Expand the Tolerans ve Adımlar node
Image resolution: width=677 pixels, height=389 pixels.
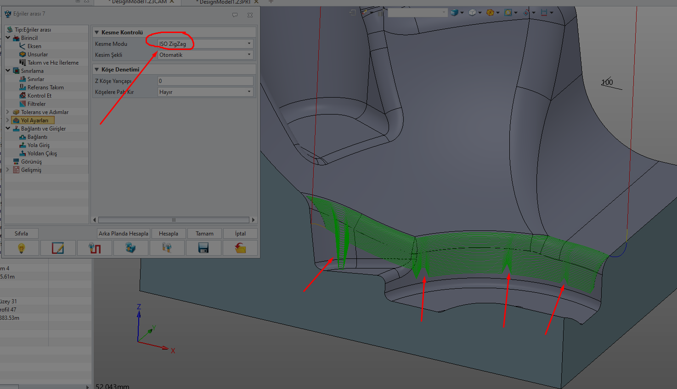tap(8, 112)
